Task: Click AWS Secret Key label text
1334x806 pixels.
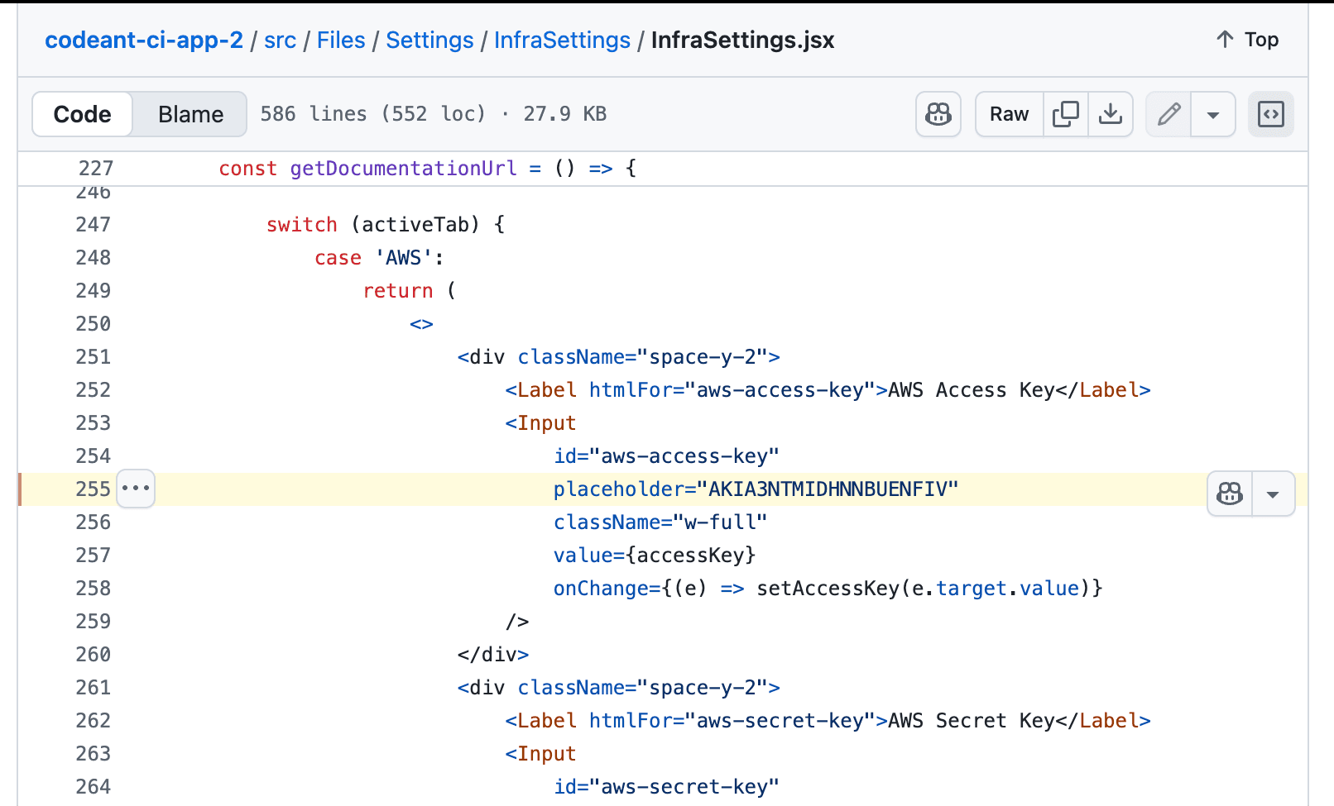Action: pos(972,720)
